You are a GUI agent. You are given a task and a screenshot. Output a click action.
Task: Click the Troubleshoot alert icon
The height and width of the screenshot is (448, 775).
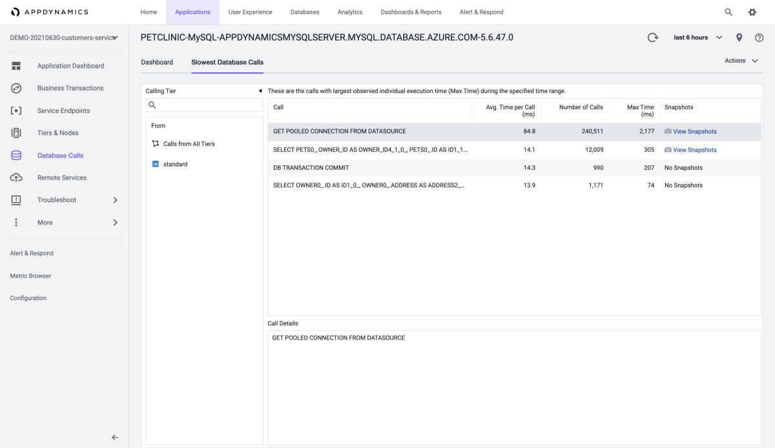click(x=16, y=200)
